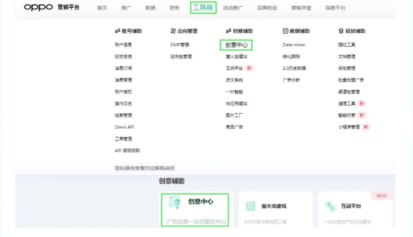Click the 创意辅助 section title above cards
Viewport: 413px width, 237px height.
[x=171, y=181]
